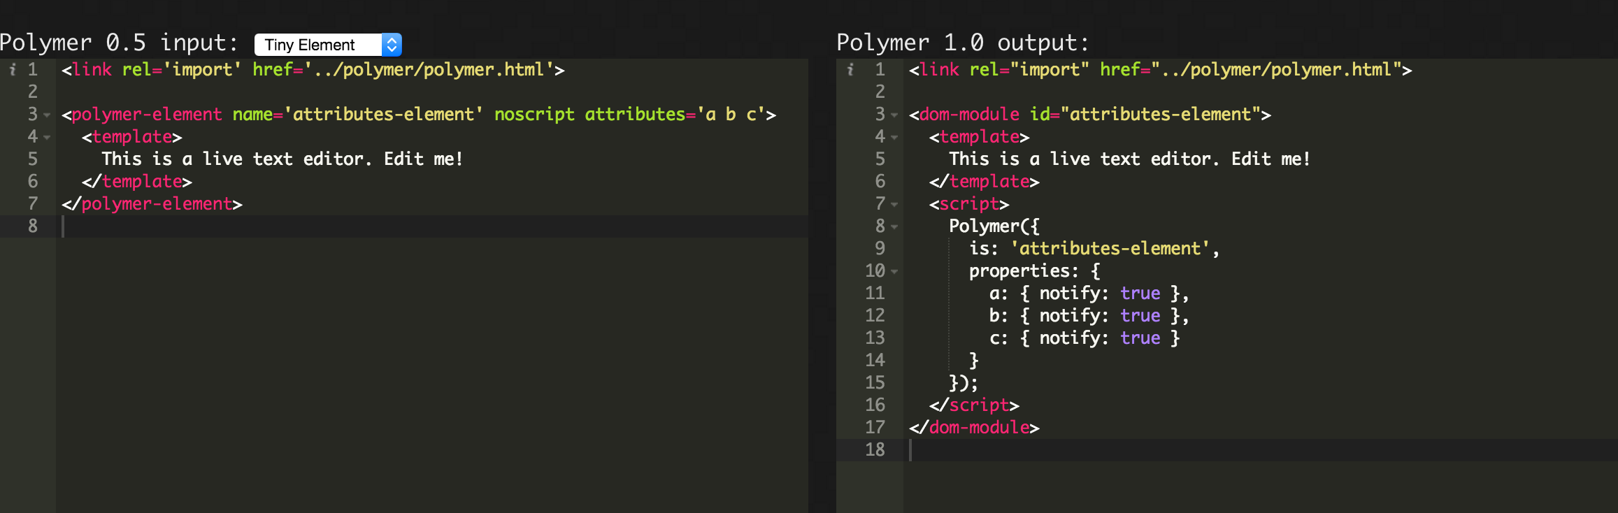Collapse the Polymer({ fold on output line 8
The image size is (1618, 513).
894,227
